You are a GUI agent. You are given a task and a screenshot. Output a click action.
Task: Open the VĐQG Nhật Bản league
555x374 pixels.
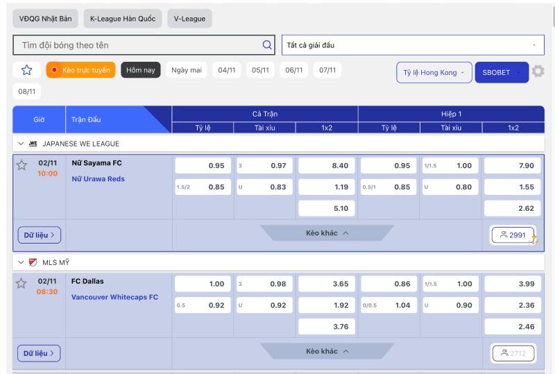(x=45, y=19)
